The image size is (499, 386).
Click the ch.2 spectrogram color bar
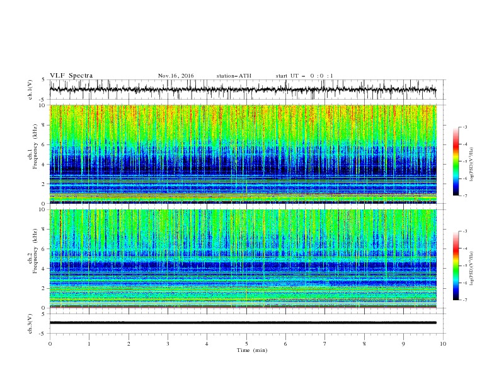point(456,266)
